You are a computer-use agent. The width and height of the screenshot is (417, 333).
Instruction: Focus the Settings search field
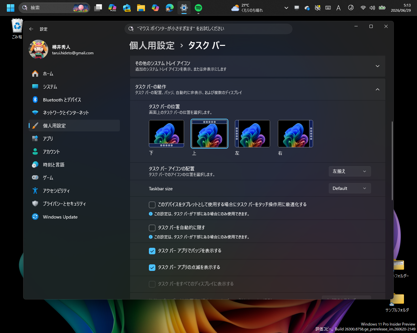(208, 29)
